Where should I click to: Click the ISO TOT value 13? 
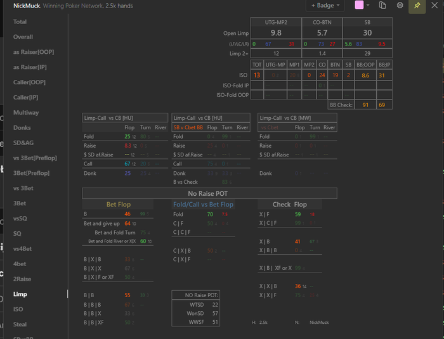257,75
